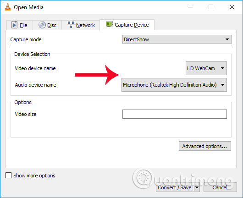
Task: Click the Capture mode label
Action: (x=26, y=39)
